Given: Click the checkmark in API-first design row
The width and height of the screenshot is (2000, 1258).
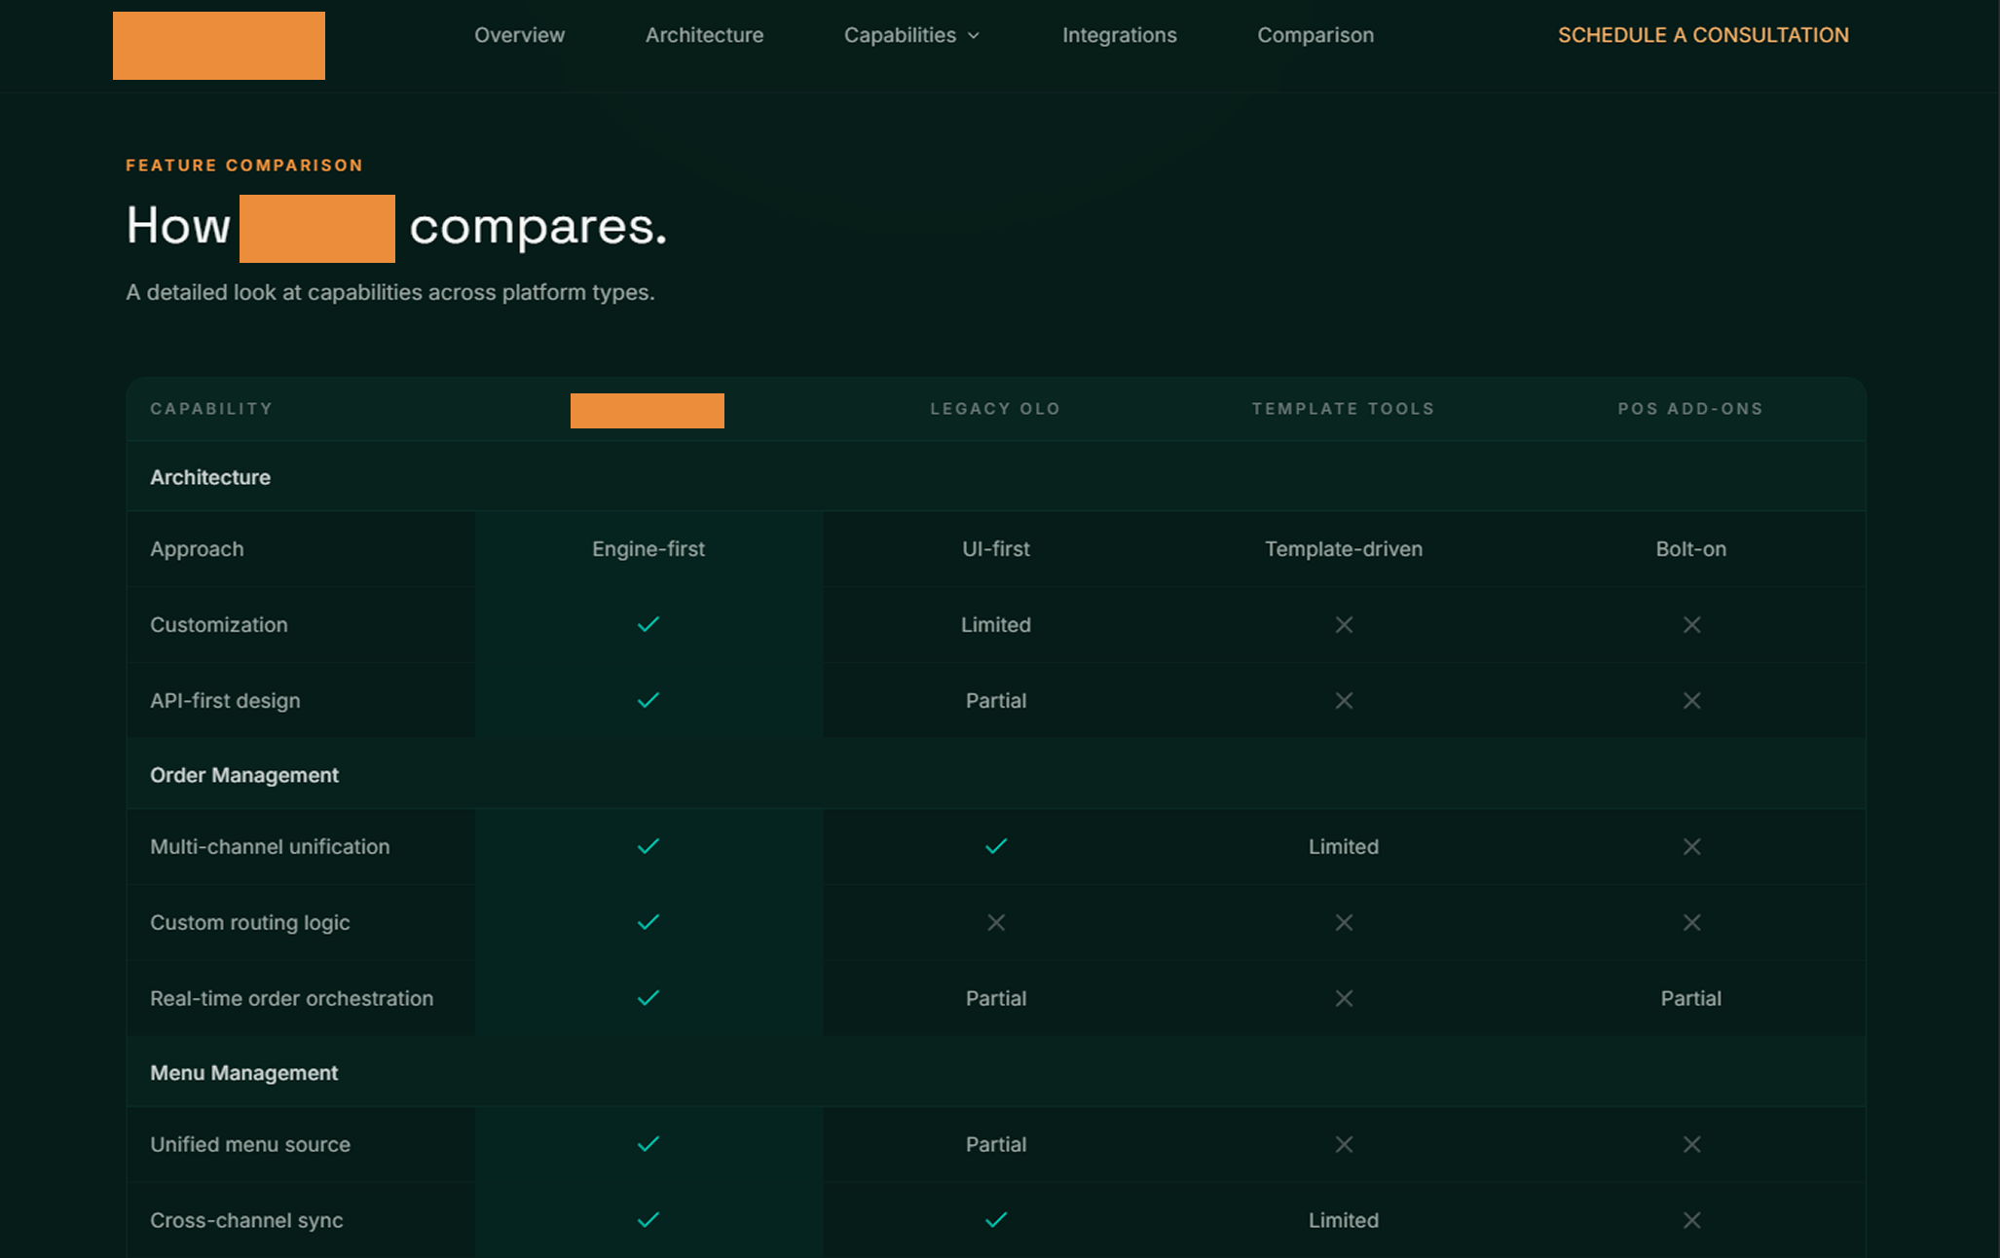Looking at the screenshot, I should [x=648, y=700].
